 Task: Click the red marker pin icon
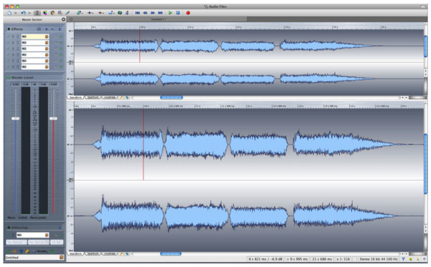(x=127, y=13)
